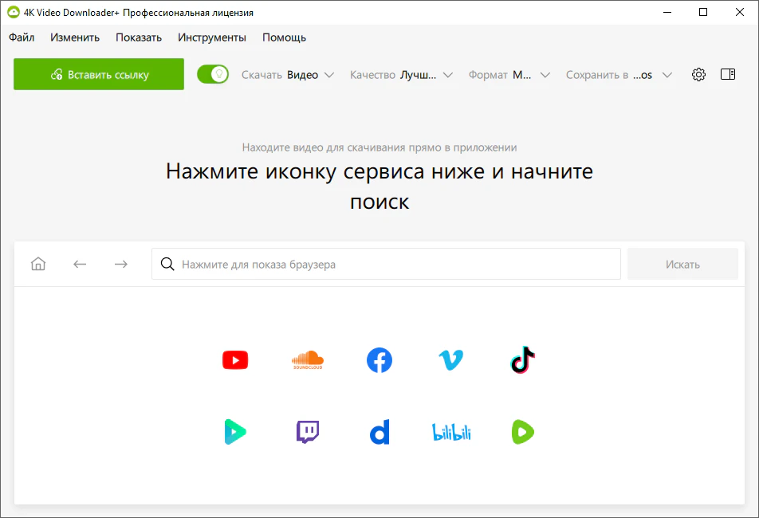Select the Twitch service icon
Image resolution: width=759 pixels, height=518 pixels.
[307, 431]
